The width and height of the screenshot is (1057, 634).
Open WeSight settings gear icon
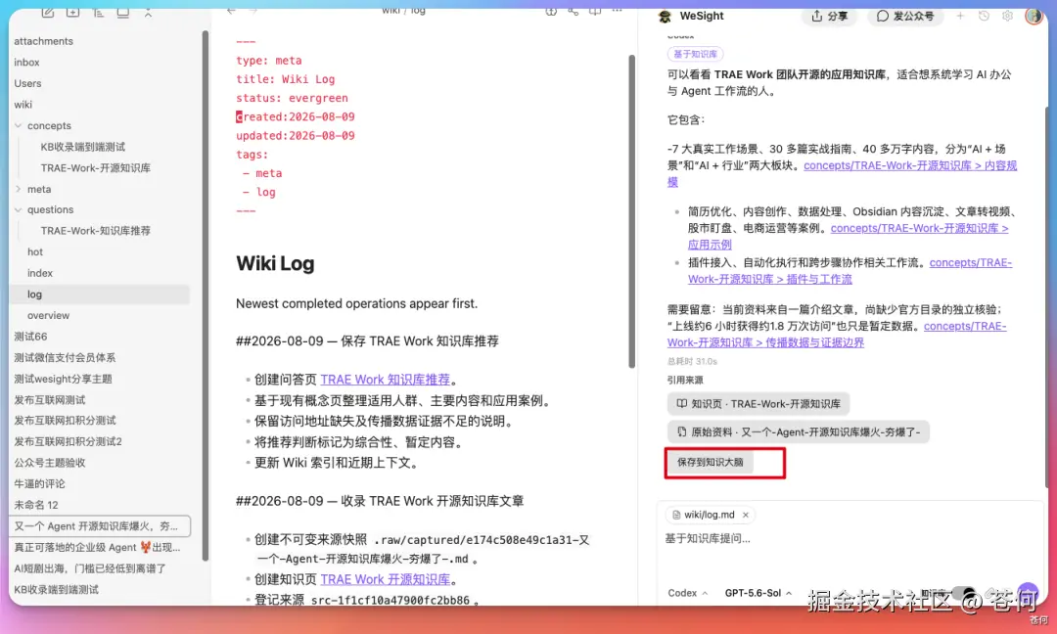tap(1007, 16)
